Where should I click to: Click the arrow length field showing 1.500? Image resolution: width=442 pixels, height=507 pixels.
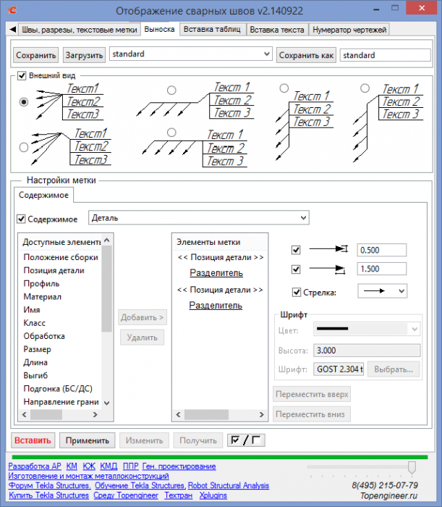coord(382,269)
